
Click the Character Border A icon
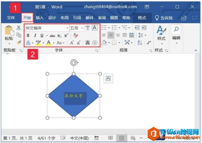point(94,28)
